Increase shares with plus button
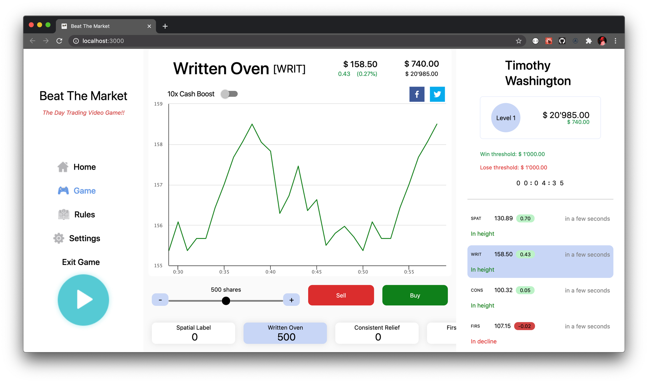 click(x=291, y=300)
